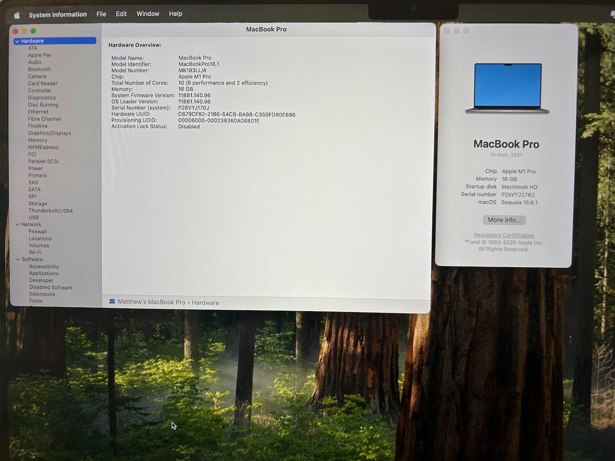This screenshot has height=461, width=615.
Task: Select Parallel SCSI in the sidebar
Action: (43, 161)
